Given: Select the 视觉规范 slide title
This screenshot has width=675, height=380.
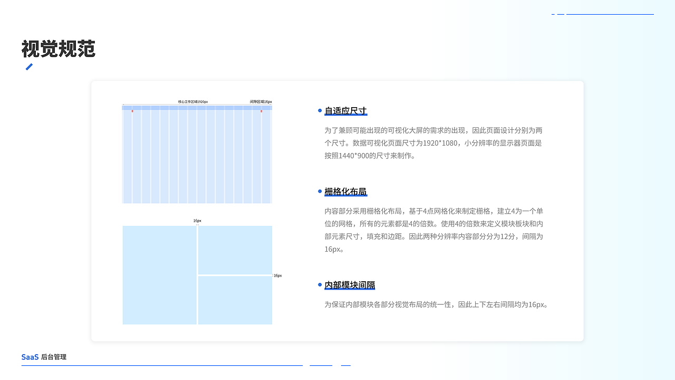Looking at the screenshot, I should [x=58, y=49].
